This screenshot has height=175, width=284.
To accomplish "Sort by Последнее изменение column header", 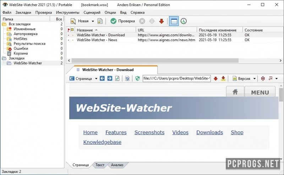I will pos(218,30).
